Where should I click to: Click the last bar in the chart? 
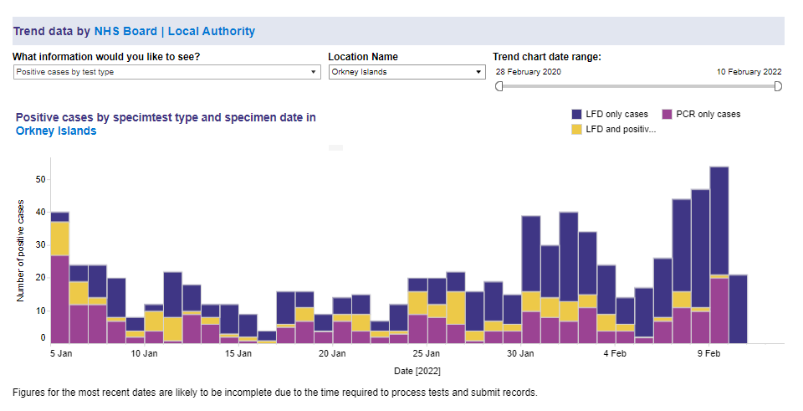point(738,308)
